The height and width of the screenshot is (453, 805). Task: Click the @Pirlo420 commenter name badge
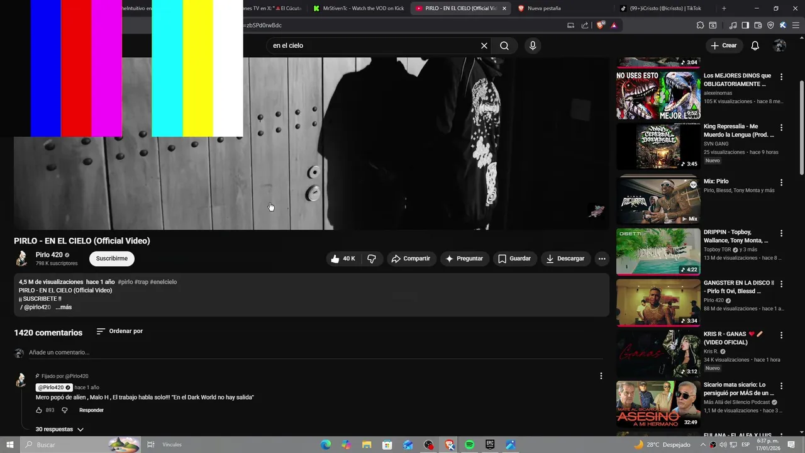coord(54,388)
